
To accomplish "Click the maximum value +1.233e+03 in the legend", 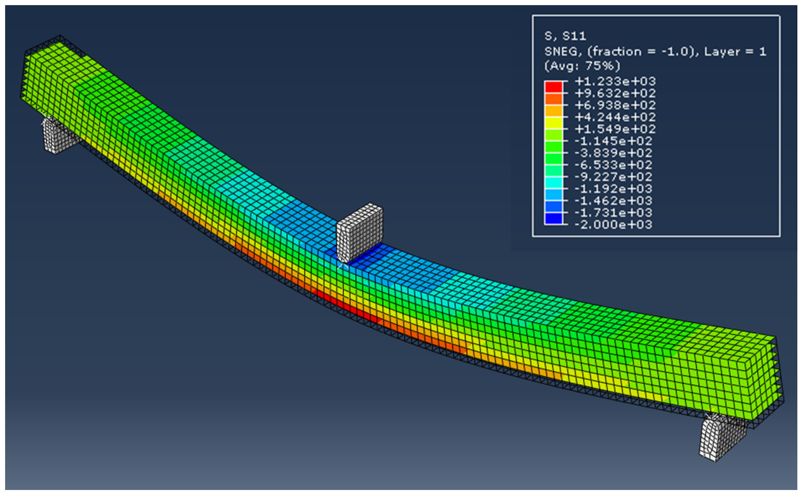I will [x=615, y=81].
